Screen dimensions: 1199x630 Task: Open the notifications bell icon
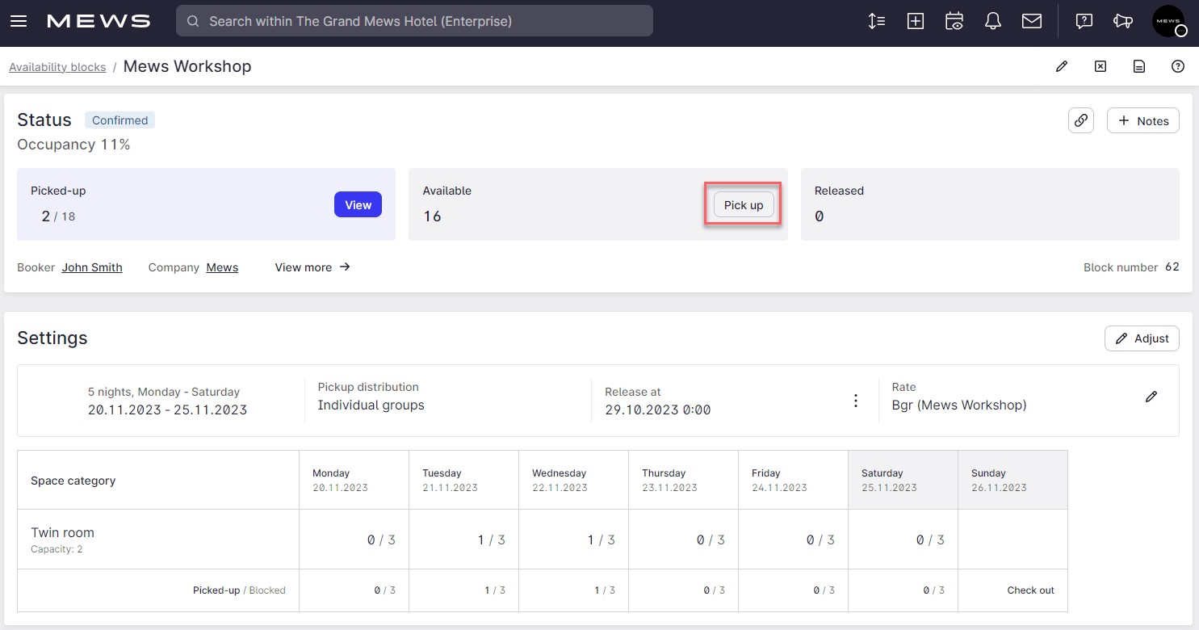pyautogui.click(x=992, y=21)
